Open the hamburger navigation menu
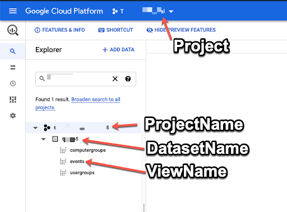Screen dimensions: 287x212 point(13,11)
